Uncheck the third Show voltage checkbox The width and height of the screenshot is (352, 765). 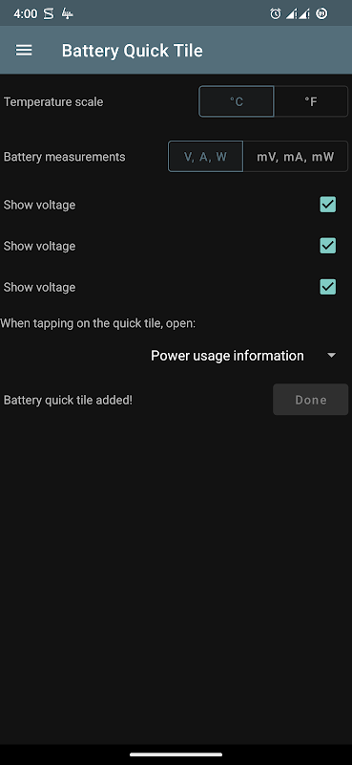pos(327,286)
